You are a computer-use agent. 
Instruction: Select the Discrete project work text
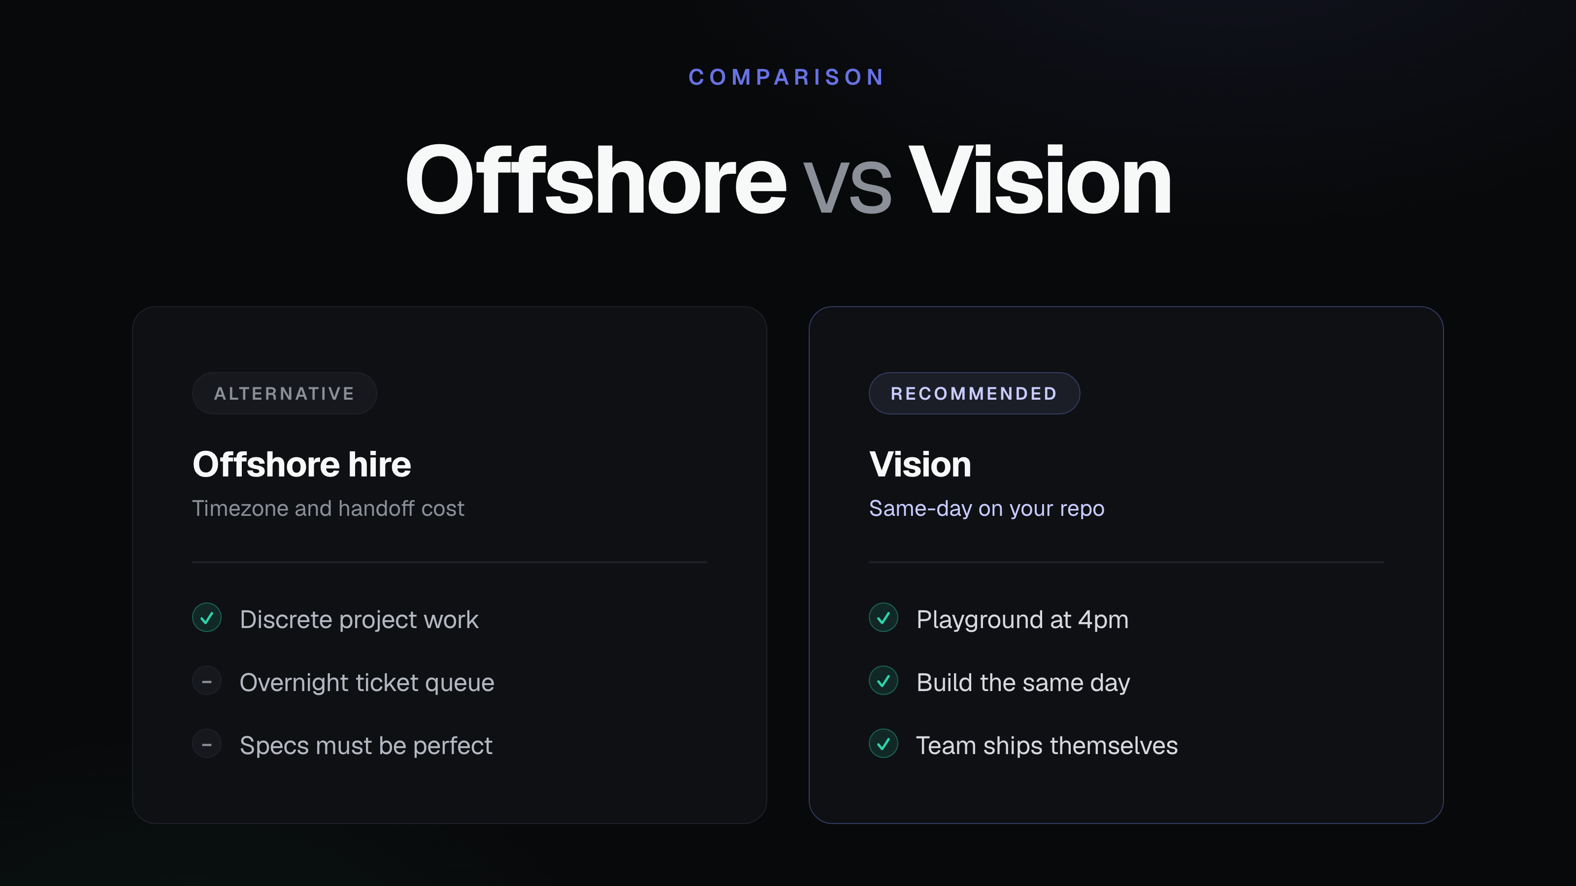tap(359, 620)
